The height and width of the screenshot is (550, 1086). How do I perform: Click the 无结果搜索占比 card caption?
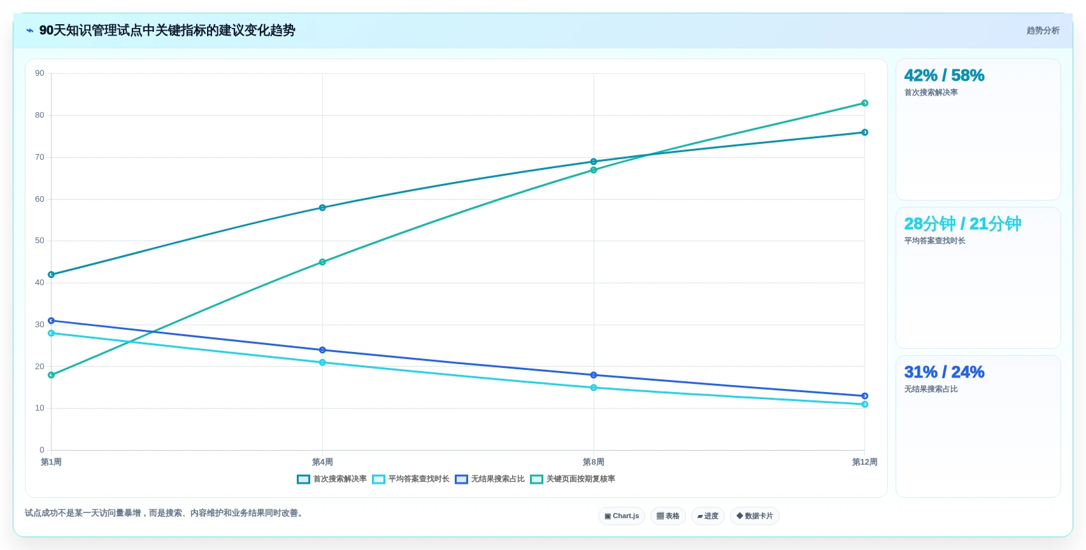(931, 389)
